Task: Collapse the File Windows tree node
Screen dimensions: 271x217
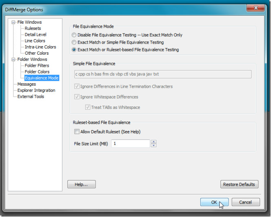Action: point(13,22)
